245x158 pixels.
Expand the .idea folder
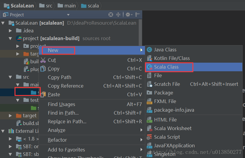[10, 31]
